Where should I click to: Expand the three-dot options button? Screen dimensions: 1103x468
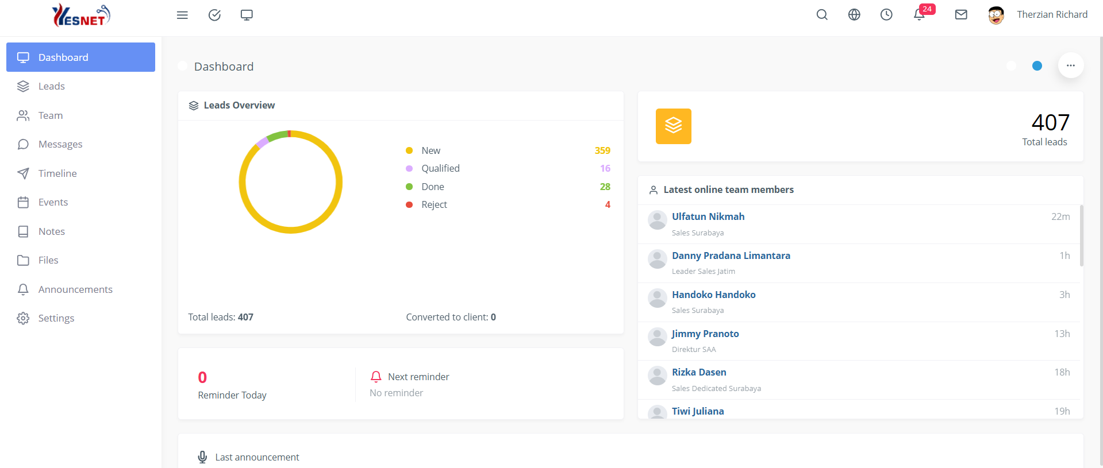pyautogui.click(x=1070, y=65)
